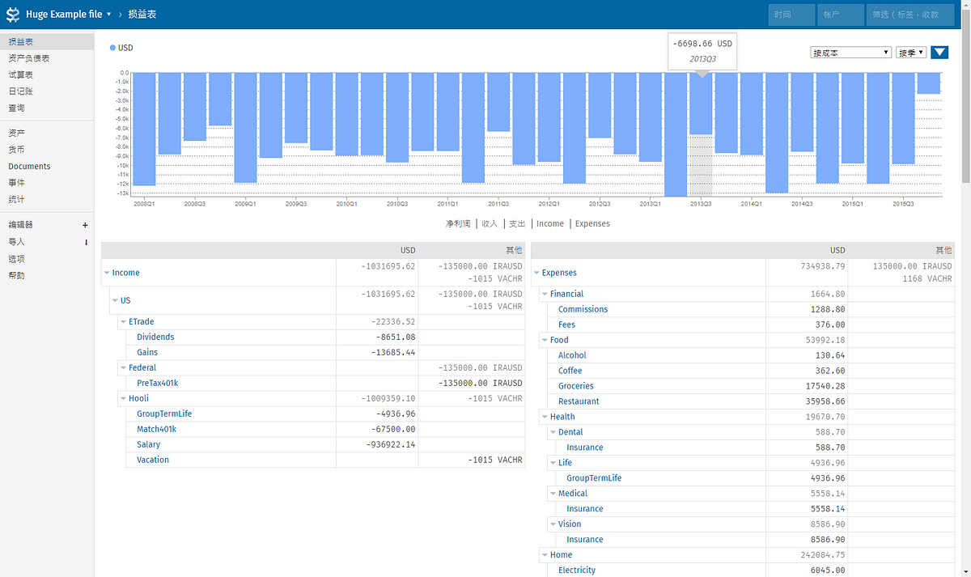Image resolution: width=971 pixels, height=577 pixels.
Task: Open the 按成本 conversion dropdown
Action: click(850, 53)
